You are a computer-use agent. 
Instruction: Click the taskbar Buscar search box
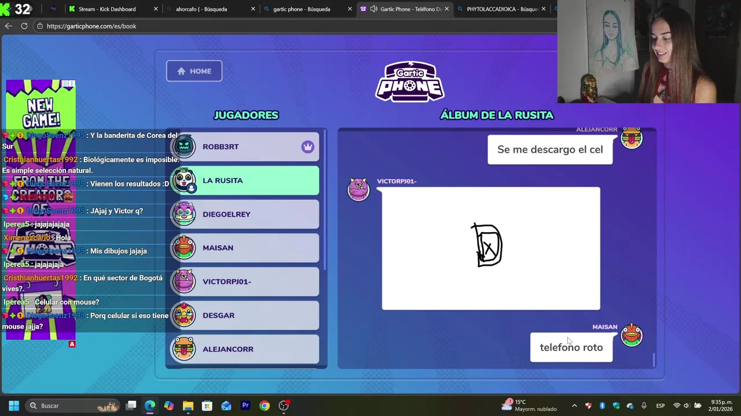click(74, 406)
